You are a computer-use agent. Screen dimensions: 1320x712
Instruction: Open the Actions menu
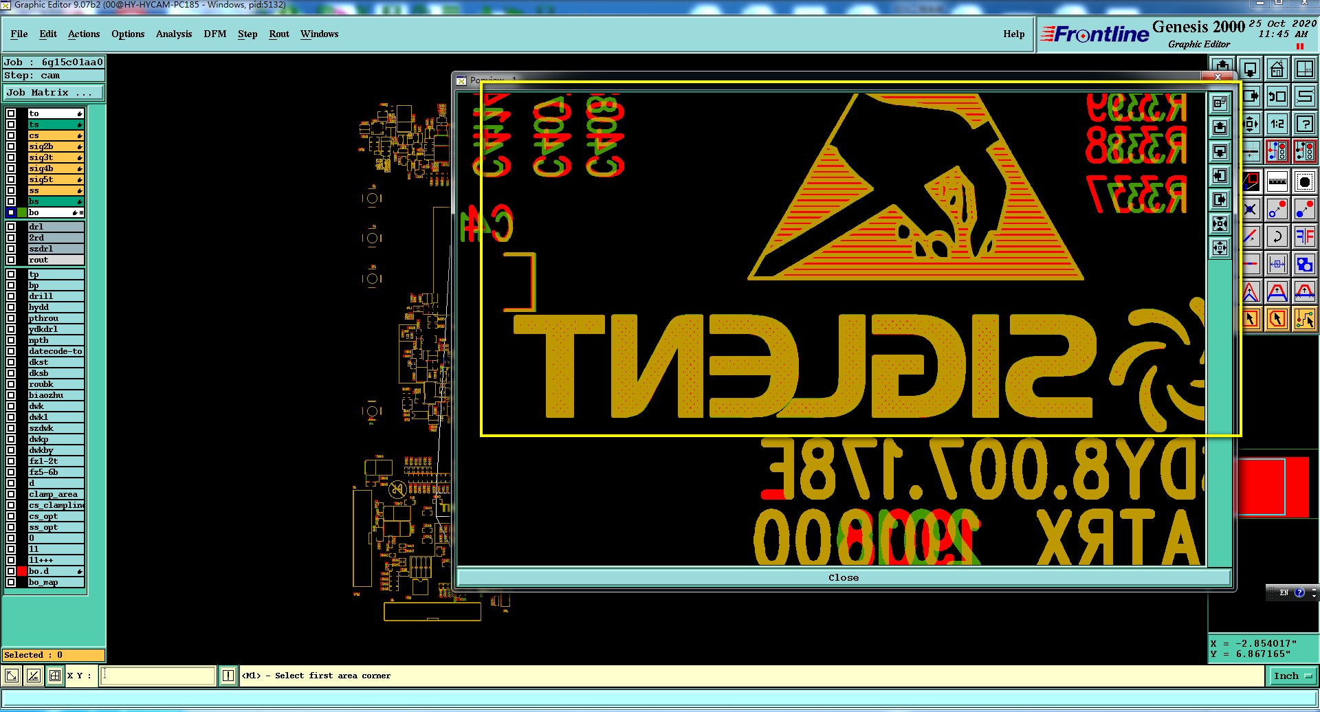(84, 34)
